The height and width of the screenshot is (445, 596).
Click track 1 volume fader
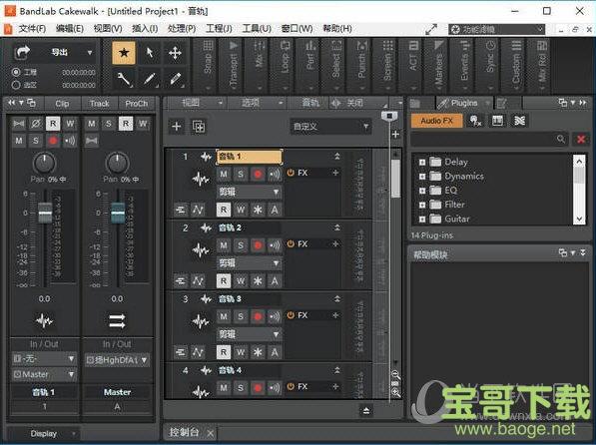tap(45, 213)
